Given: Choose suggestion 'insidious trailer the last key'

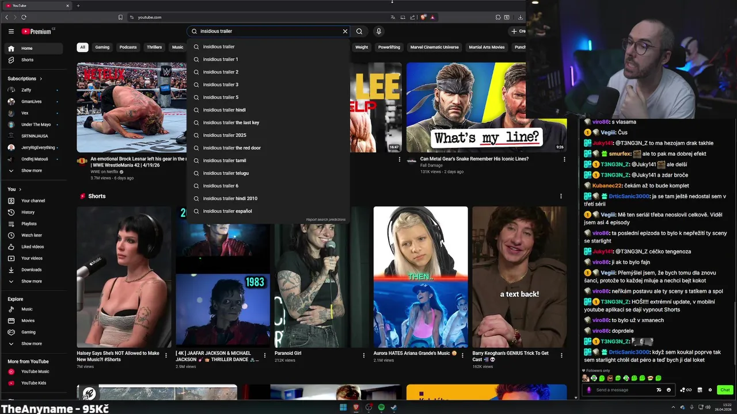Looking at the screenshot, I should [x=268, y=122].
